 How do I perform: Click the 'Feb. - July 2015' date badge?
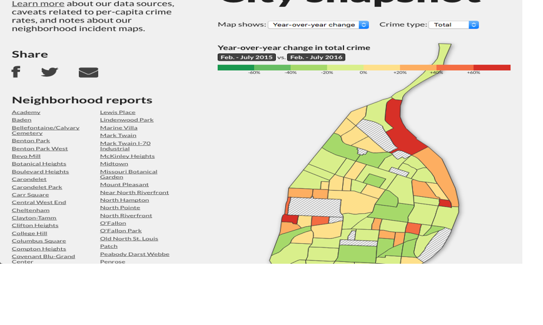tap(246, 57)
